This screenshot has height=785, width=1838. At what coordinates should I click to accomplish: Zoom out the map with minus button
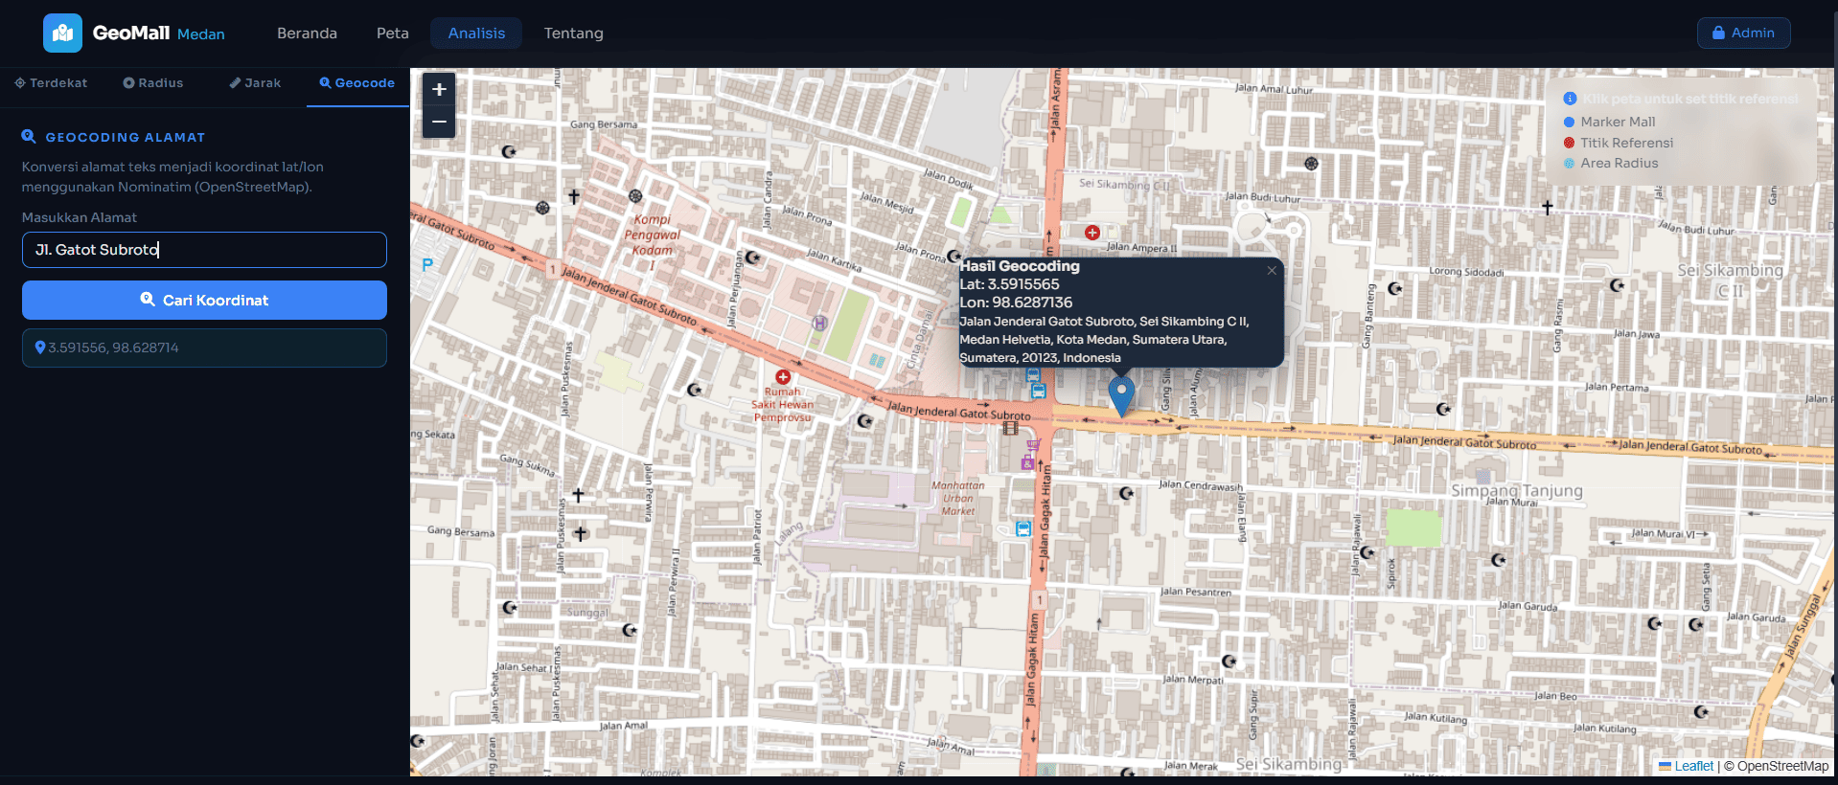click(439, 122)
